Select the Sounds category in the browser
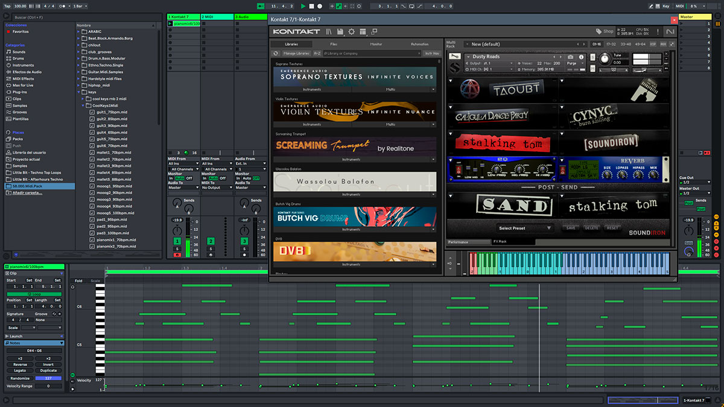Screen dimensions: 724x407 (x=19, y=52)
